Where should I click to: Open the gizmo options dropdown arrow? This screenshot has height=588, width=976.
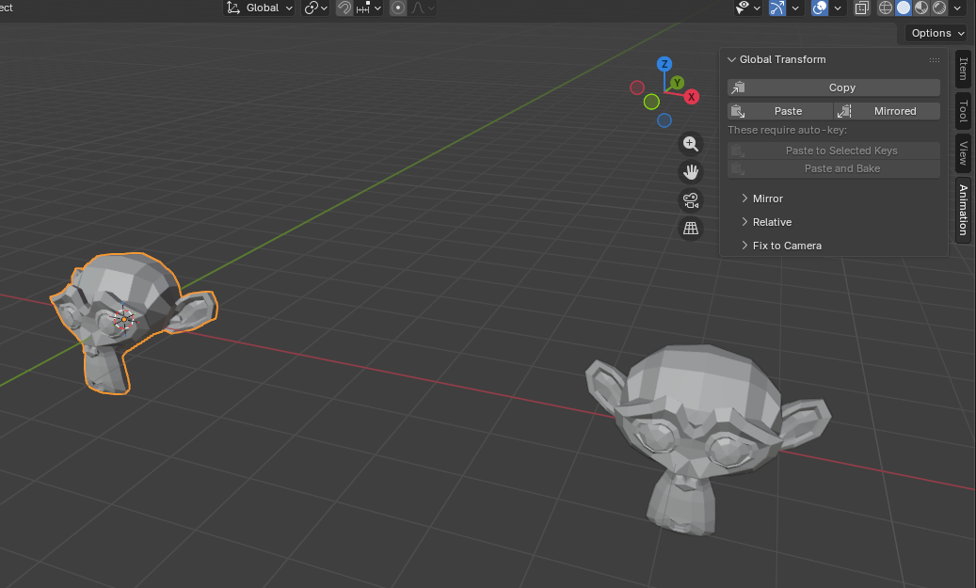pos(795,8)
